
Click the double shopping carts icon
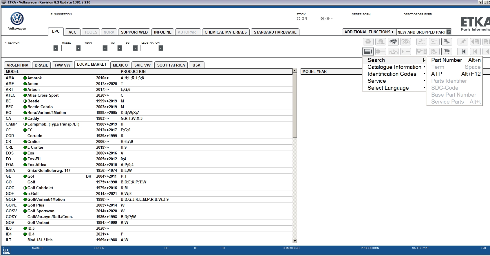click(447, 42)
